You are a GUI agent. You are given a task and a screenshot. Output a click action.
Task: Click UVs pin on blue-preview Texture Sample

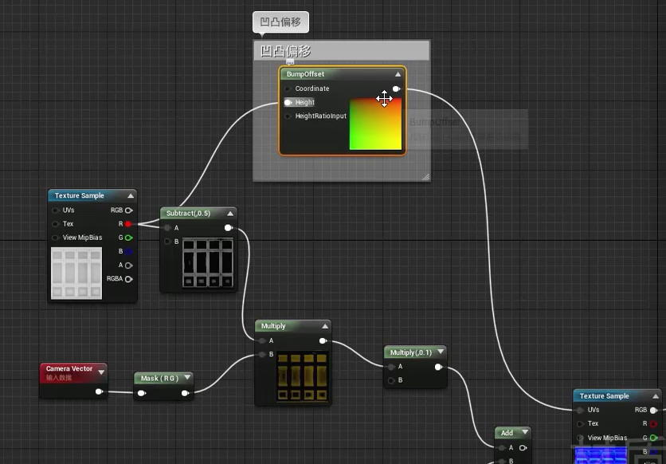(x=580, y=410)
